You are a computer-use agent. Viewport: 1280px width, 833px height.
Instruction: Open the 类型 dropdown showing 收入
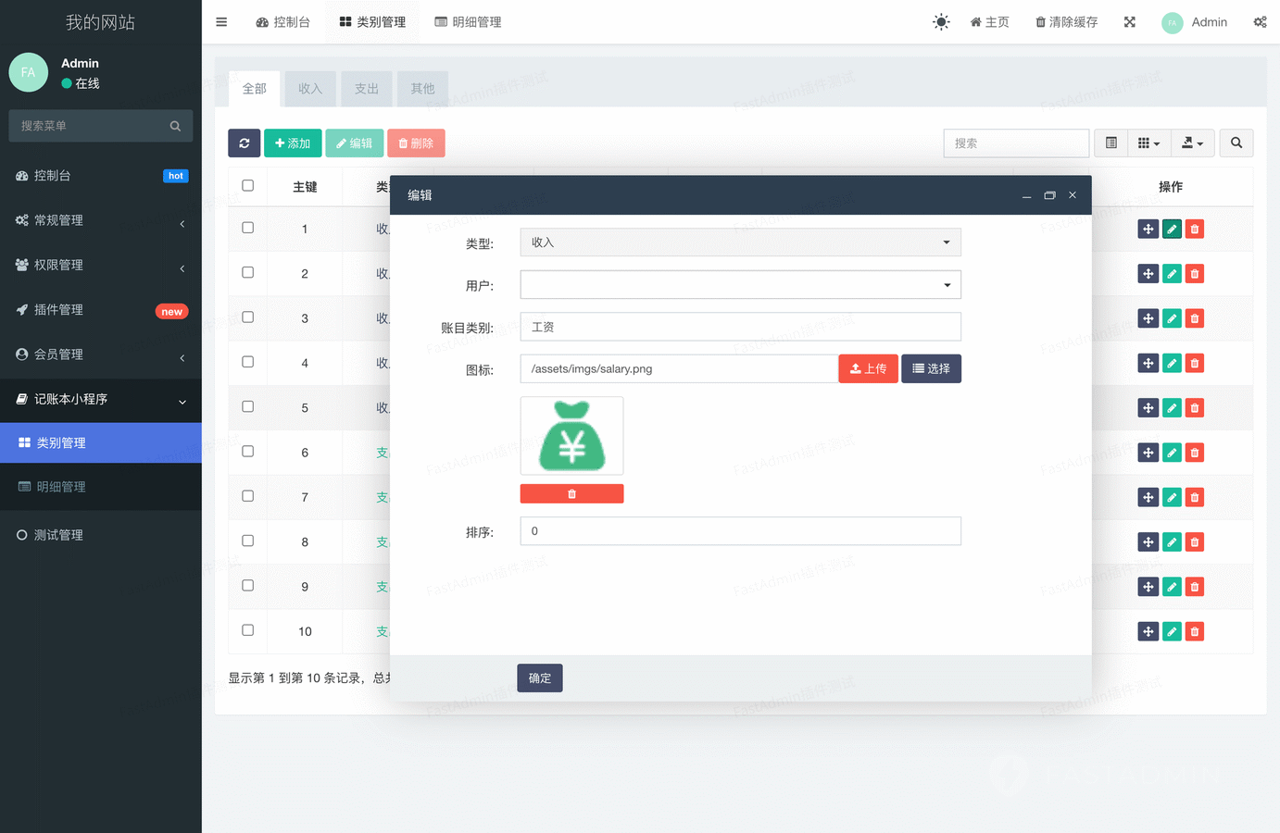click(x=740, y=242)
